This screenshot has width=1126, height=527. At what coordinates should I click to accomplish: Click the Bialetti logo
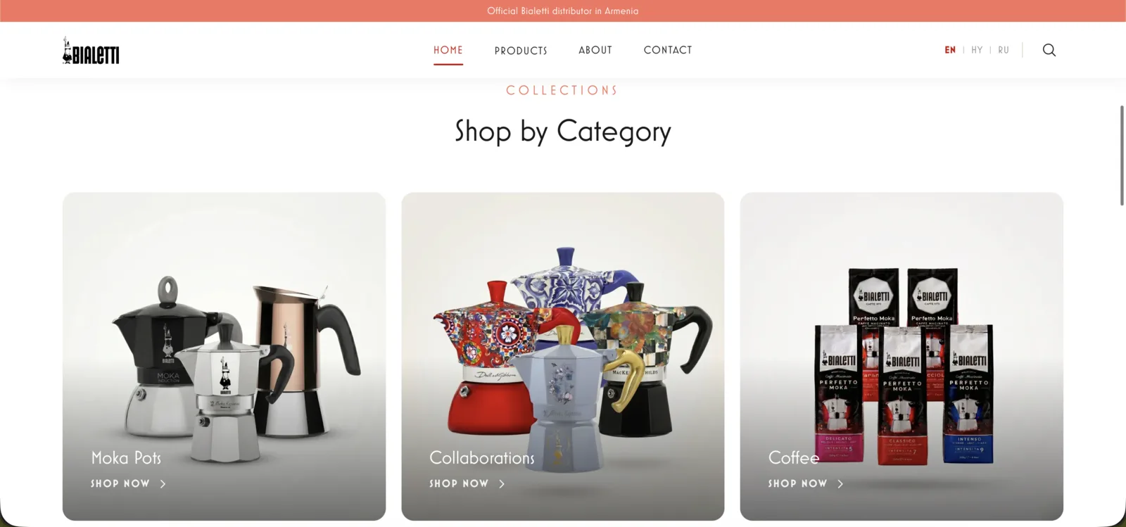pos(91,51)
